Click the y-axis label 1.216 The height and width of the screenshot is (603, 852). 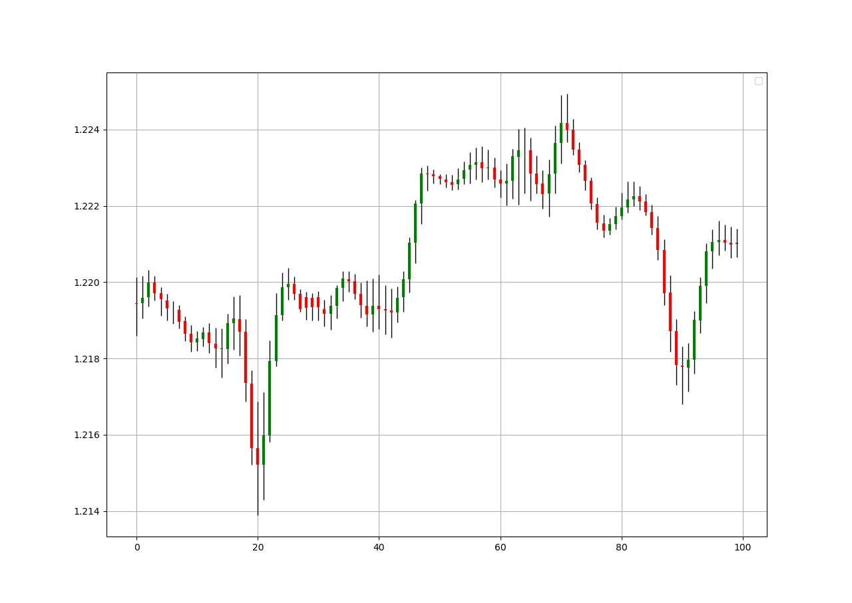87,435
